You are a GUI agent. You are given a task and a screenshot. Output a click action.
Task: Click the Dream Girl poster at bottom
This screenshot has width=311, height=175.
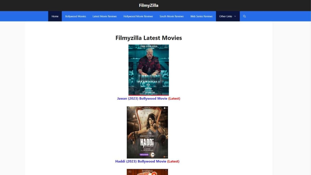click(x=147, y=172)
